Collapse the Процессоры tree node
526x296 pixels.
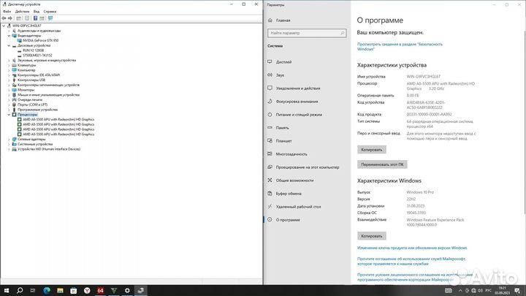[8, 115]
